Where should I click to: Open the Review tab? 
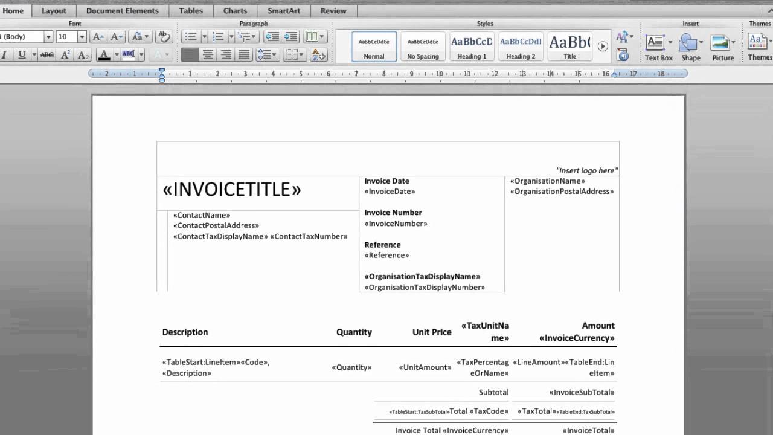(x=333, y=11)
